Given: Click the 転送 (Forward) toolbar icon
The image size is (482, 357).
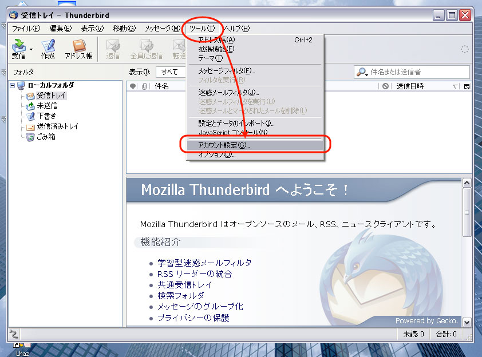Looking at the screenshot, I should pos(179,49).
